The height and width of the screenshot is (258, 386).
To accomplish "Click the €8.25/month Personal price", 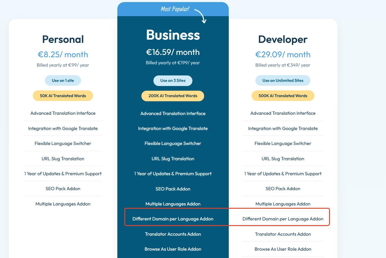I will click(x=63, y=55).
